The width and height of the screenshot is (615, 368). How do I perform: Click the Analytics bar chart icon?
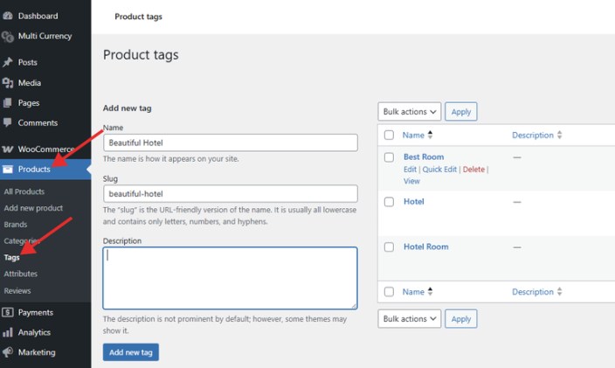pyautogui.click(x=8, y=333)
